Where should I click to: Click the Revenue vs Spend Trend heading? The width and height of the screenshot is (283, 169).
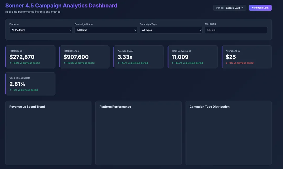(27, 107)
